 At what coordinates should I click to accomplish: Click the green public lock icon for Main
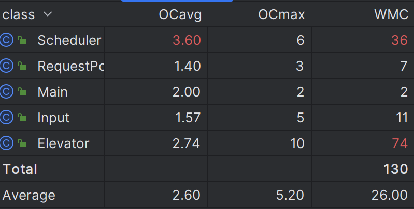tap(22, 91)
